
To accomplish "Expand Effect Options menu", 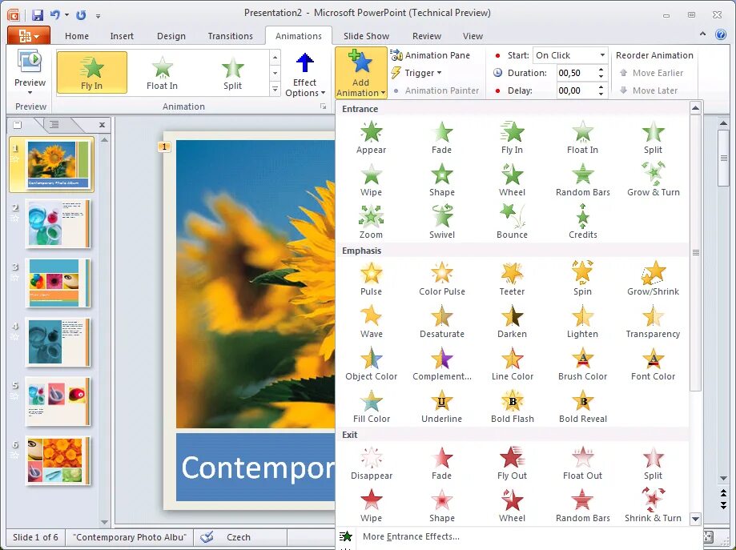I will pos(304,74).
